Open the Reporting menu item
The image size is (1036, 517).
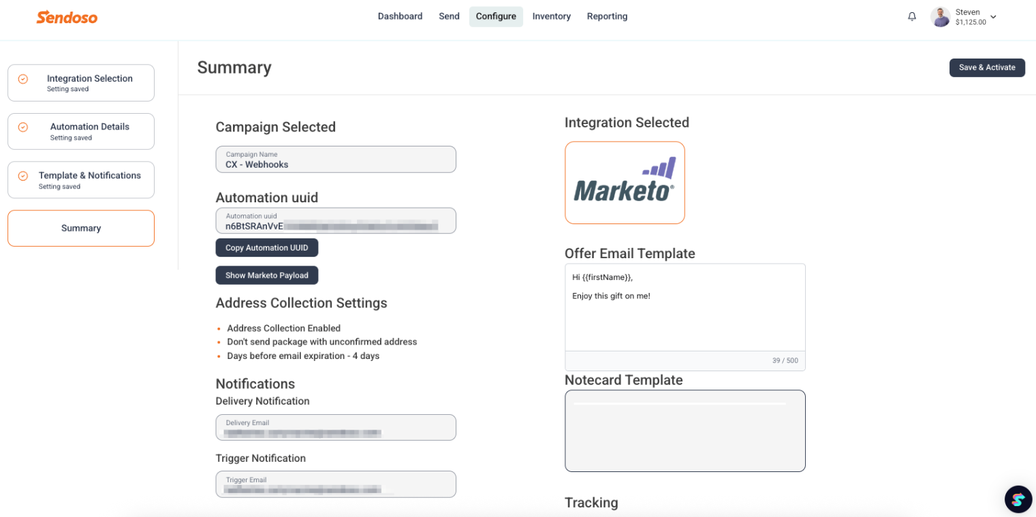coord(607,16)
